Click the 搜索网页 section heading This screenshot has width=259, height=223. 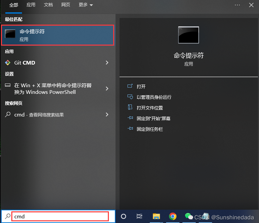point(14,103)
